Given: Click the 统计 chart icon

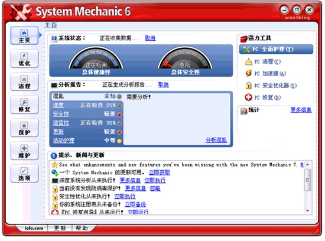Looking at the screenshot, I should (x=243, y=110).
